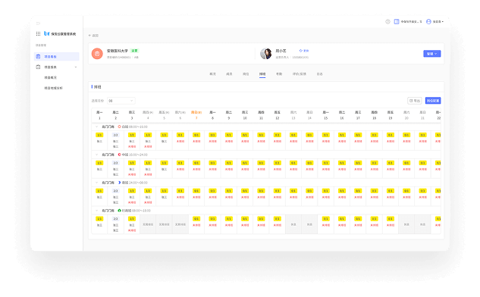Screen dimensions: 480x297
Task: Click the orange university project icon
Action: (97, 54)
